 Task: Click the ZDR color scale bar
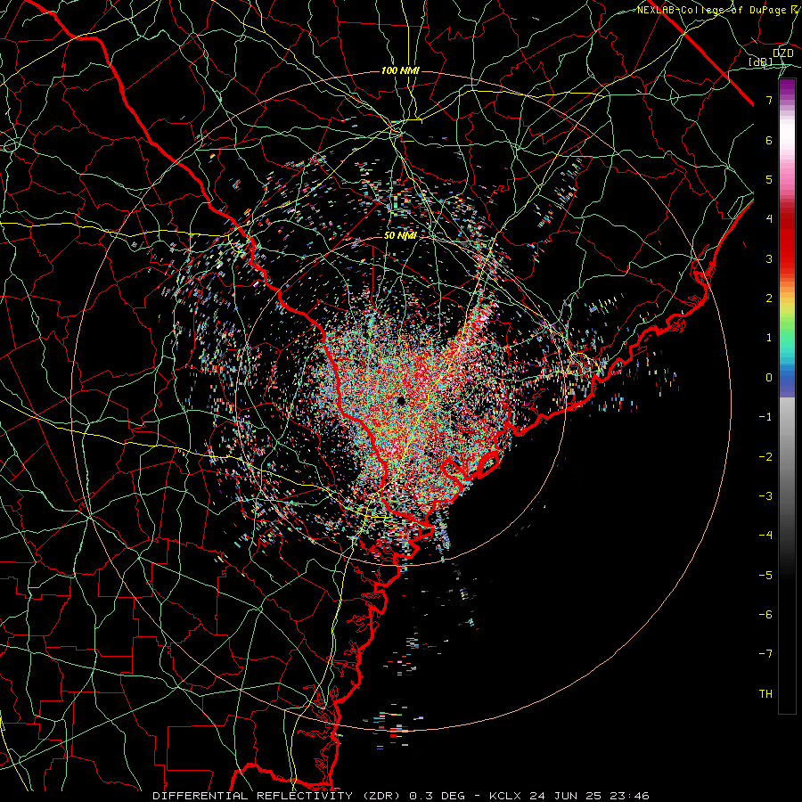click(x=787, y=397)
